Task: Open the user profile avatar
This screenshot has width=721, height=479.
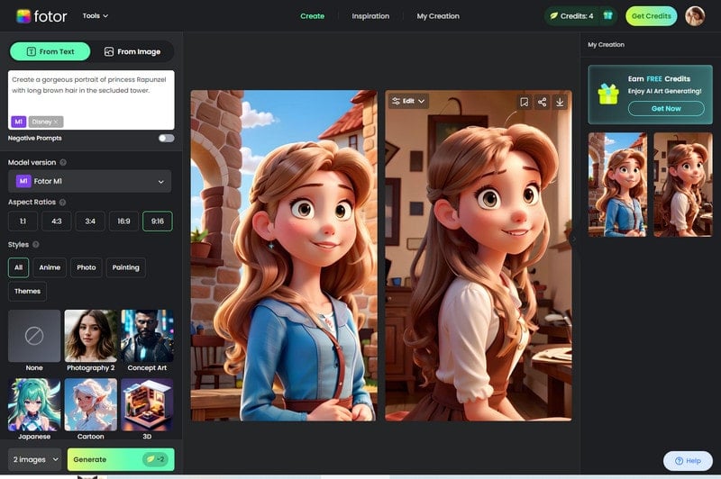Action: point(695,16)
